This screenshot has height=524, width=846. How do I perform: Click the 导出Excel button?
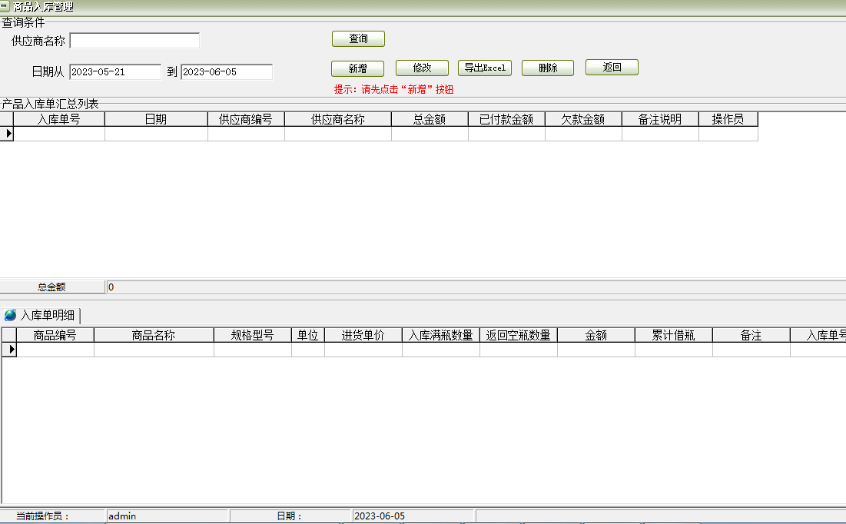(x=485, y=68)
